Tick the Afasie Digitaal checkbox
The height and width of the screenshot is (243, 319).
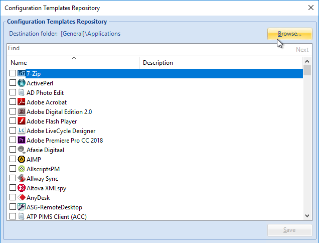click(13, 150)
